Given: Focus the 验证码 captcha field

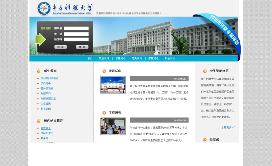Looking at the screenshot, I should click(76, 39).
